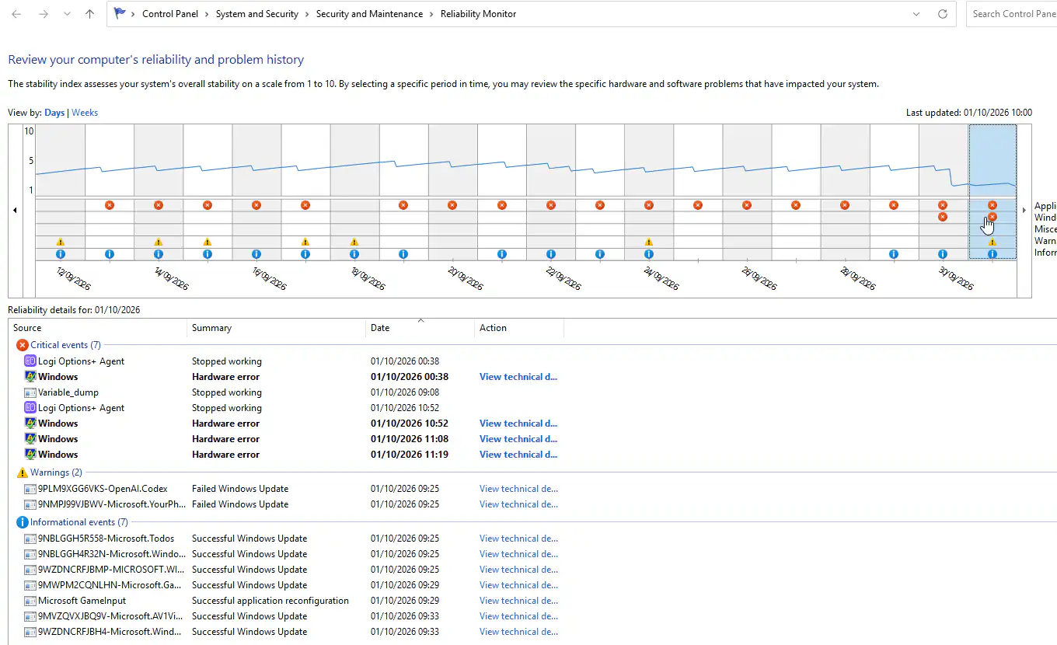
Task: Switch chart view to Weeks
Action: tap(85, 113)
